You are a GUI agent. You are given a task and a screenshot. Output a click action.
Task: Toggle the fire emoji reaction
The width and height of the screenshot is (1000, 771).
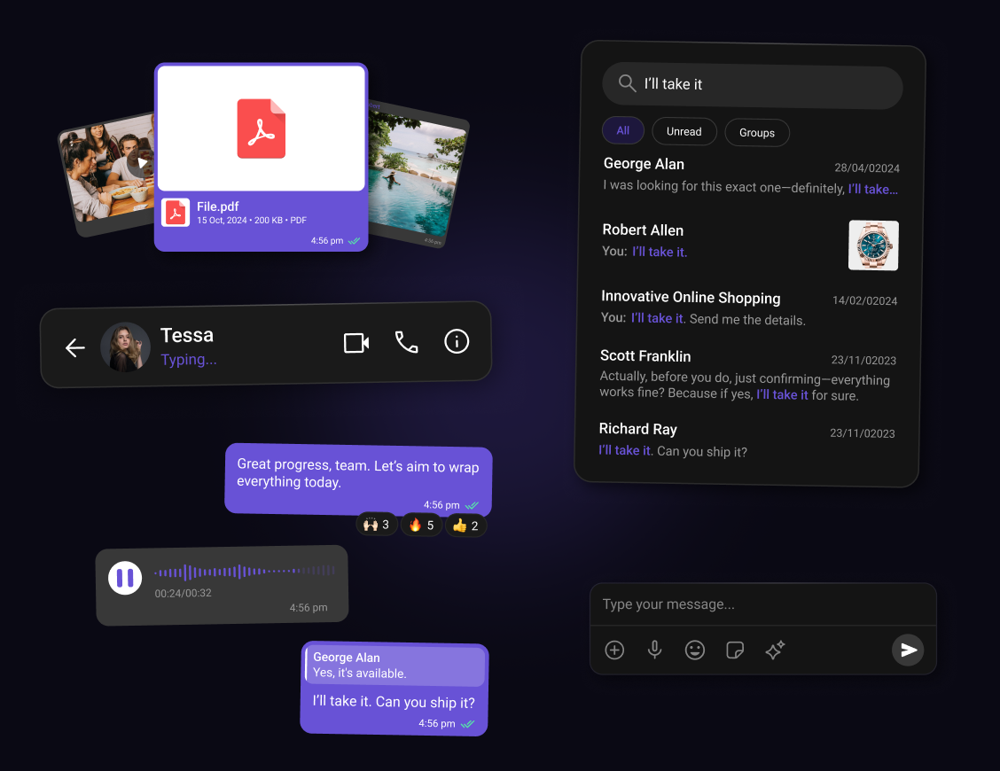[421, 525]
